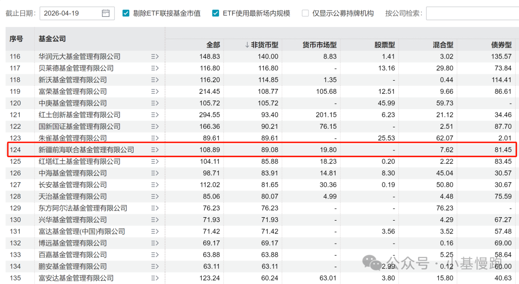Viewport: 519px width, 284px height.
Task: Click money market value 201.15
Action: coord(326,115)
